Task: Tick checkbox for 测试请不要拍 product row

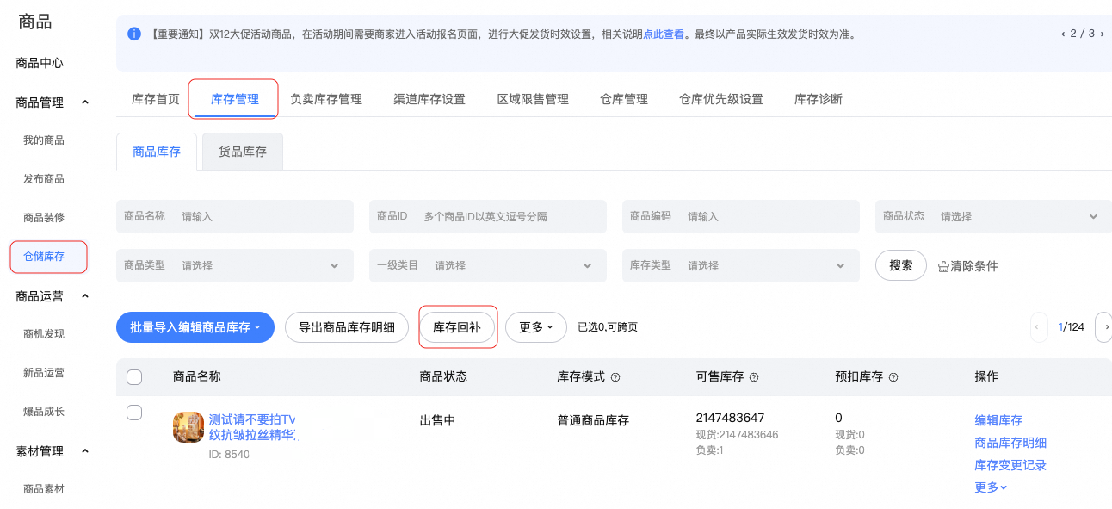Action: pos(134,413)
